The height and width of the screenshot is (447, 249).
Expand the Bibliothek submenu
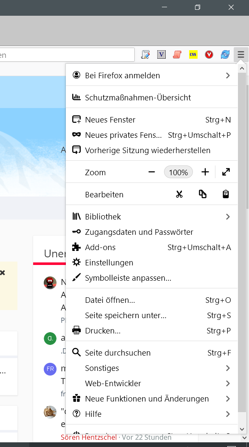click(x=152, y=216)
